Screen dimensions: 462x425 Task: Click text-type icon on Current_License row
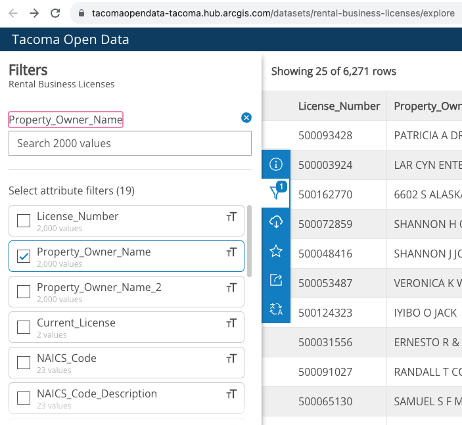point(231,323)
